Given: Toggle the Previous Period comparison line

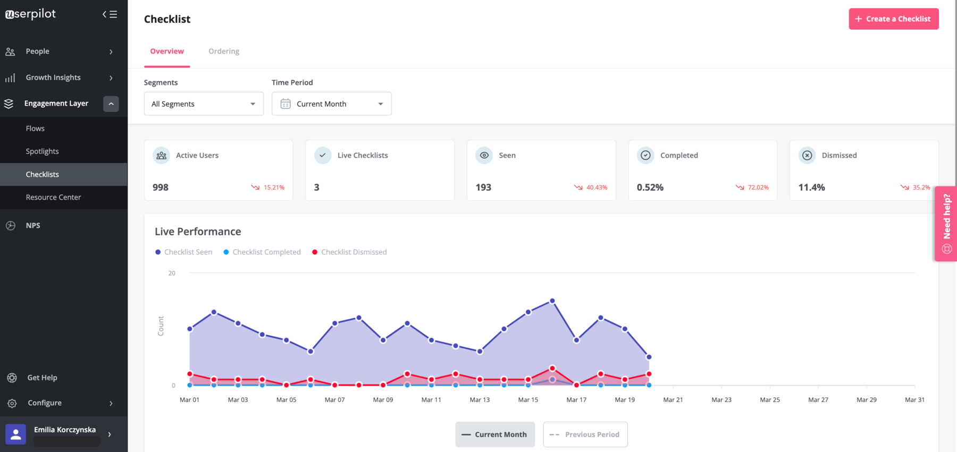Looking at the screenshot, I should tap(585, 434).
